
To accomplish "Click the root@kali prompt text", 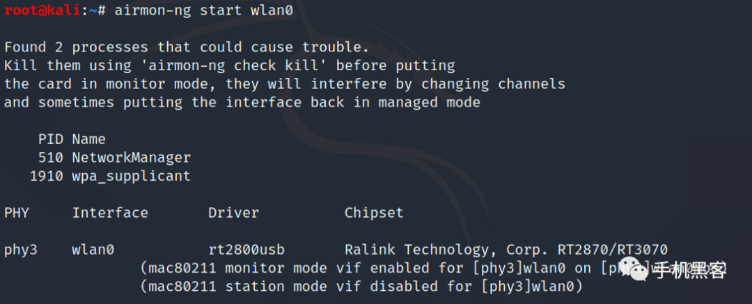I will tap(42, 10).
